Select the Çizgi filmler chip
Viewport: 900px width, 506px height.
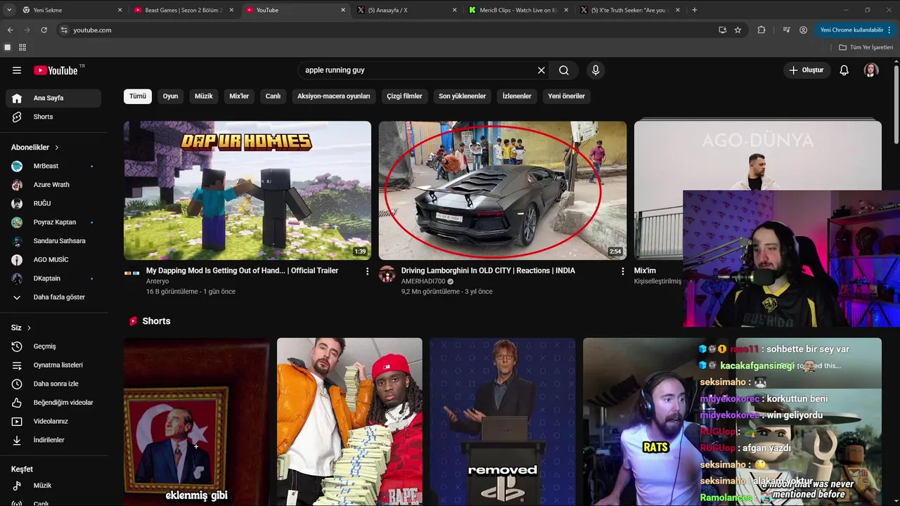click(404, 96)
